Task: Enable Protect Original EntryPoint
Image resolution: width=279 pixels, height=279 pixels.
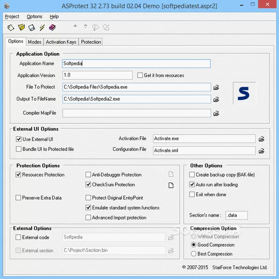Action: (88, 197)
